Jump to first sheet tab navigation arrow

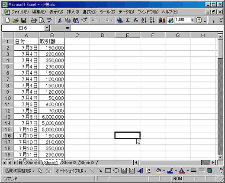(x=4, y=163)
